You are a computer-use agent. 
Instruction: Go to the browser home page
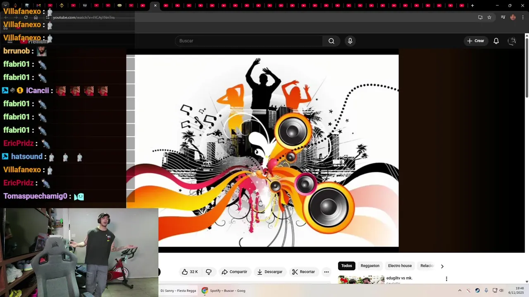tap(36, 17)
